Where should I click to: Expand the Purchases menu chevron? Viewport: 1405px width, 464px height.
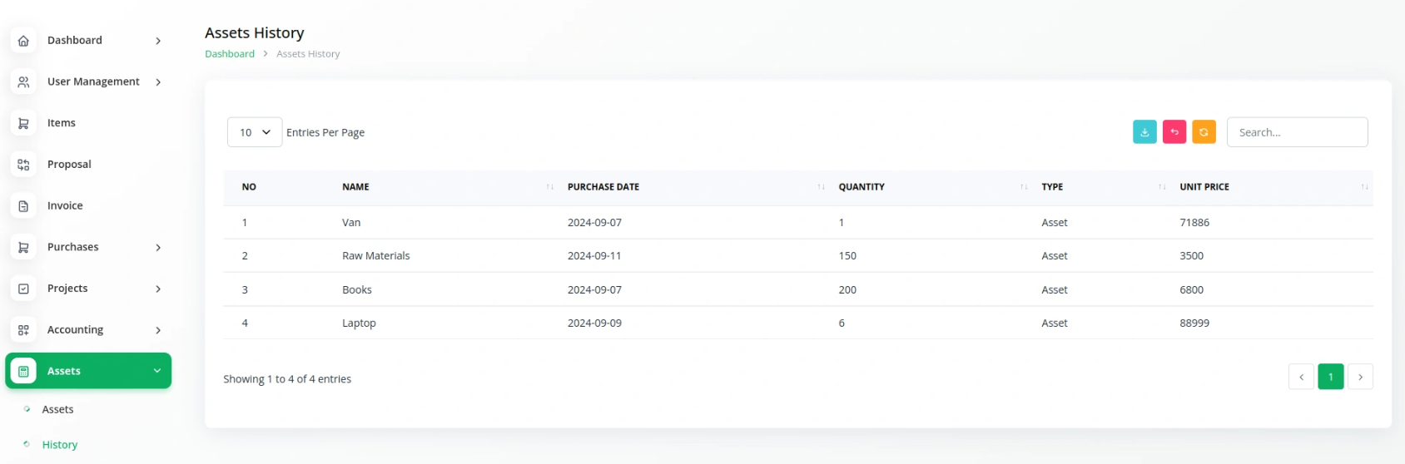(158, 247)
